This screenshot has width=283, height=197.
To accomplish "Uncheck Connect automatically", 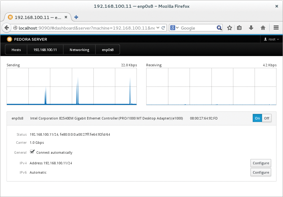I will point(32,152).
